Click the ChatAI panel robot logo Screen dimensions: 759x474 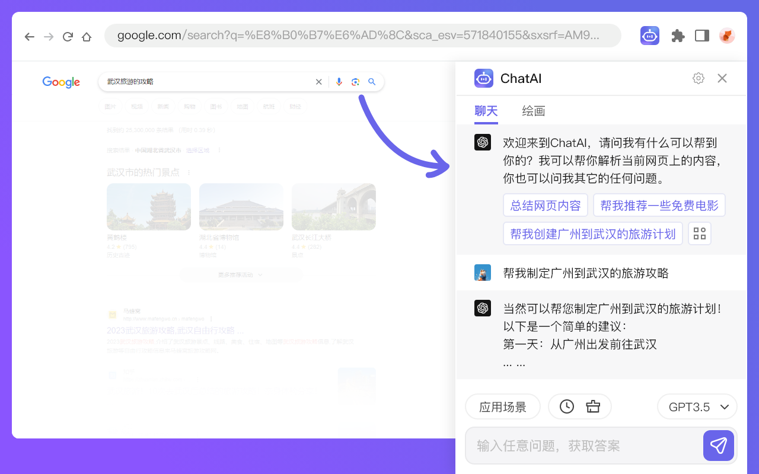tap(484, 78)
